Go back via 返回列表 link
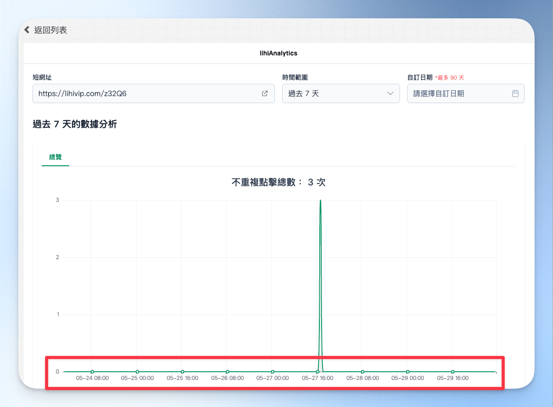The width and height of the screenshot is (553, 407). coord(50,30)
